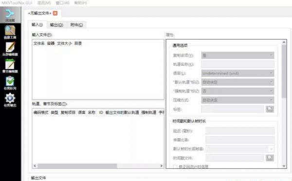Screen dimensions: 292x181
Task: Click the 标签 input field
Action: 233,109
